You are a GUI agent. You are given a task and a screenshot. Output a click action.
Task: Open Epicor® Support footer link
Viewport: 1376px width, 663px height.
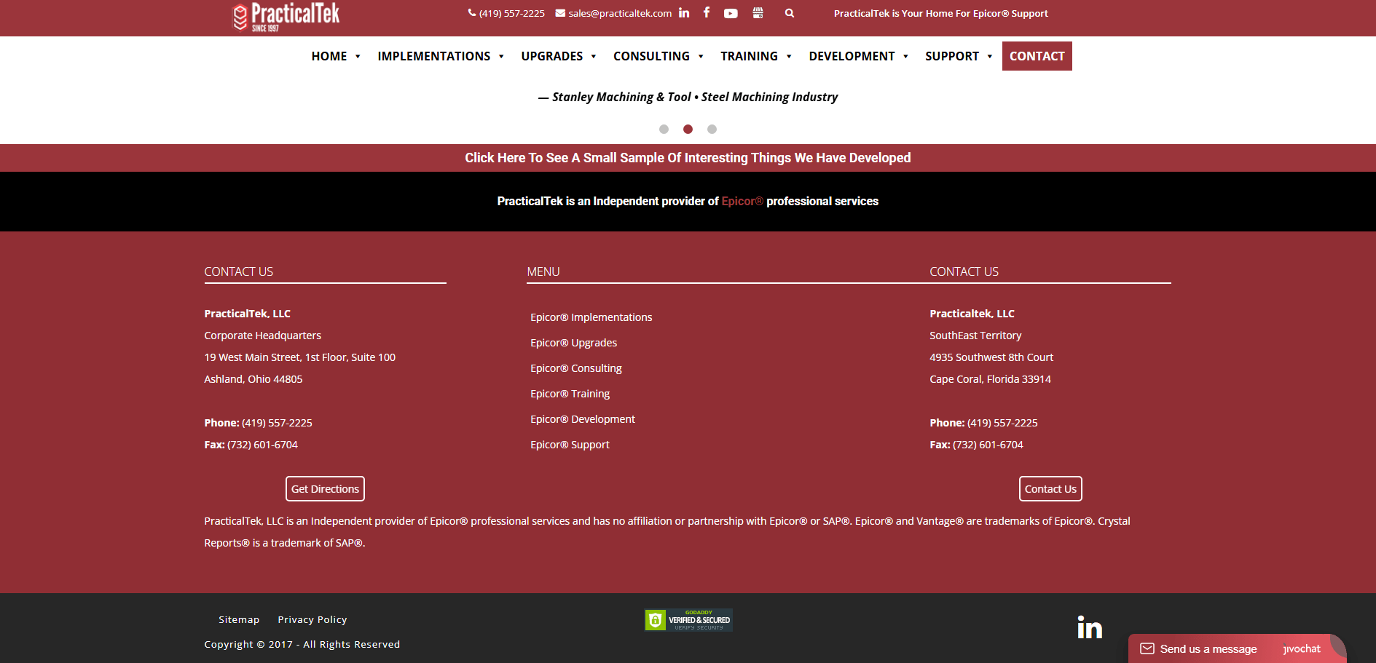570,445
